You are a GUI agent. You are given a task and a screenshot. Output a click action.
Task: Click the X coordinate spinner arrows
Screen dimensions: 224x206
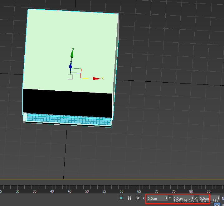tap(166, 198)
